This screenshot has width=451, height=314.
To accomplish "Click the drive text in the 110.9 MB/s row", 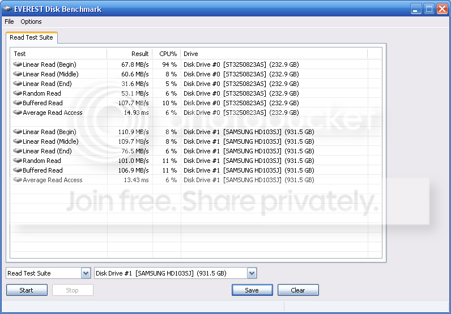I will point(249,132).
